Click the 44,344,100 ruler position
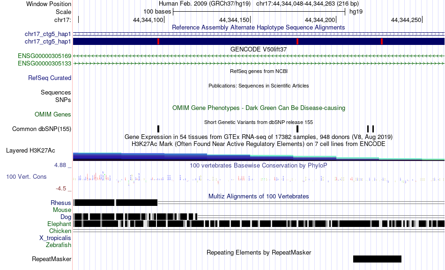The height and width of the screenshot is (270, 445). click(x=148, y=20)
